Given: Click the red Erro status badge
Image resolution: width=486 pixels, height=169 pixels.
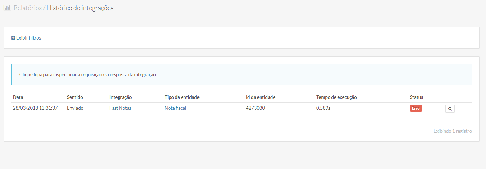Looking at the screenshot, I should coord(416,108).
